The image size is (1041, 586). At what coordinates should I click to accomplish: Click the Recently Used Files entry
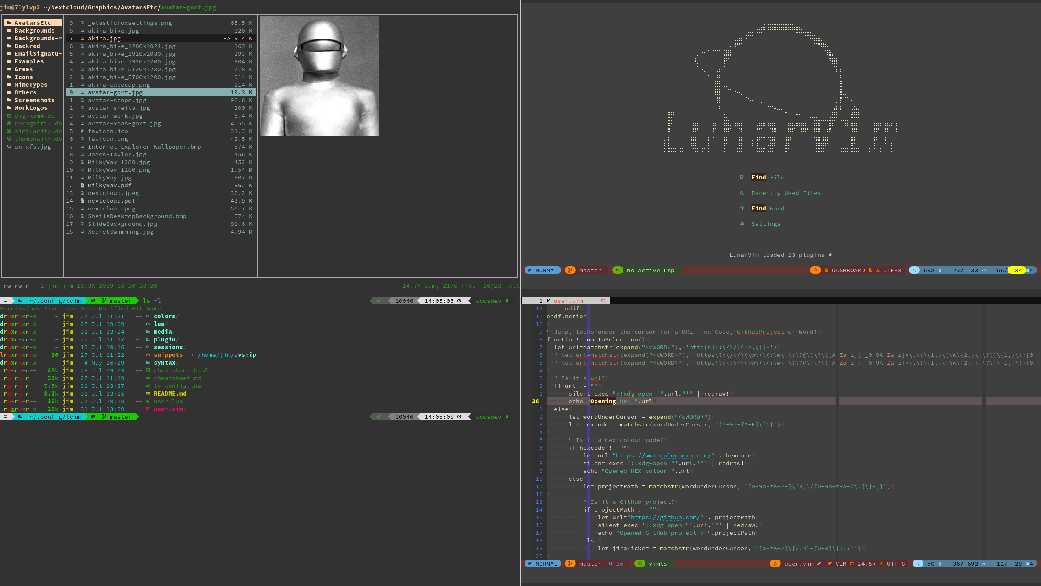[x=786, y=193]
